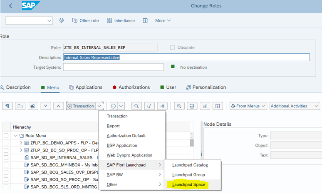Select Launchpad Space
The width and height of the screenshot is (322, 194).
point(188,184)
